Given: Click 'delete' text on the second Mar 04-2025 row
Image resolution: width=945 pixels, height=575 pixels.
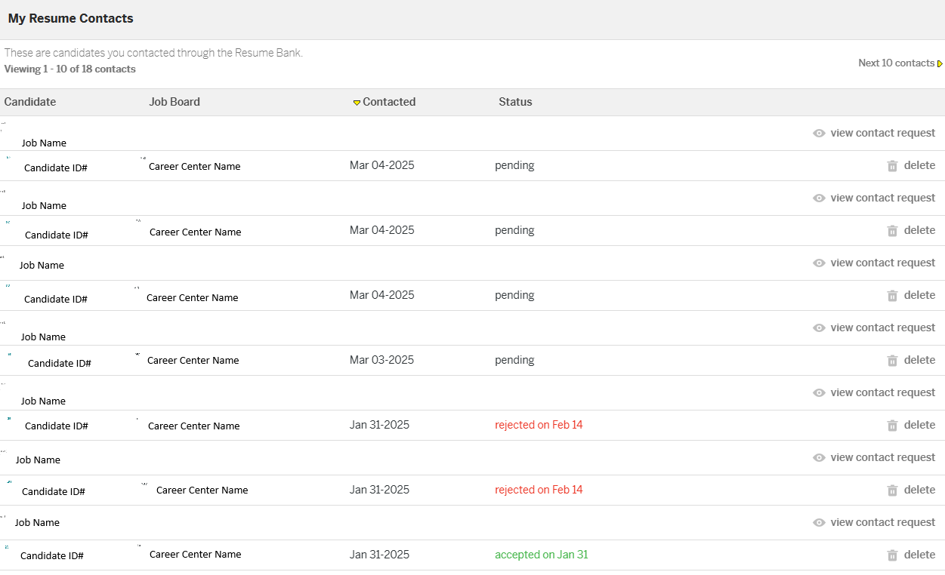Looking at the screenshot, I should [919, 230].
